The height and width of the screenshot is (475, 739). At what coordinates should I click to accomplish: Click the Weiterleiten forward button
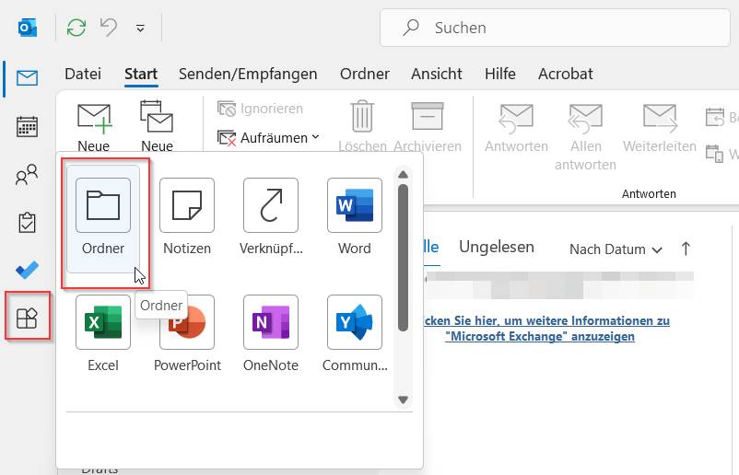(660, 127)
